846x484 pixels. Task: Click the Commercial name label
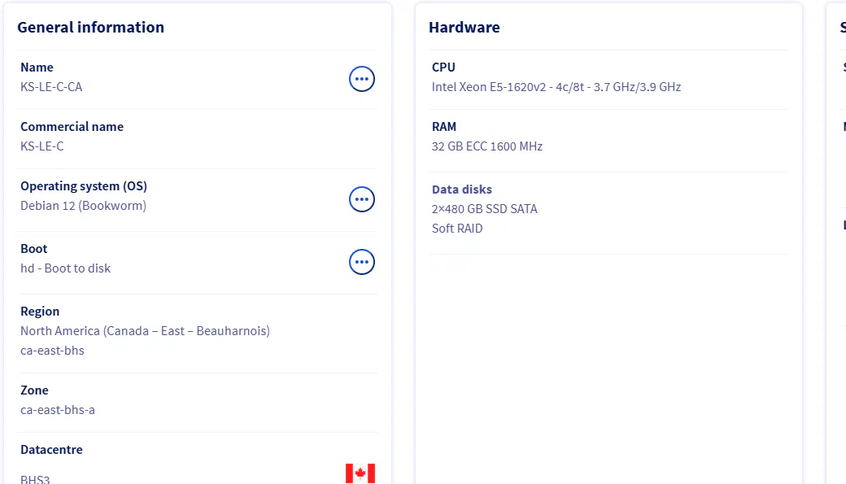(72, 127)
